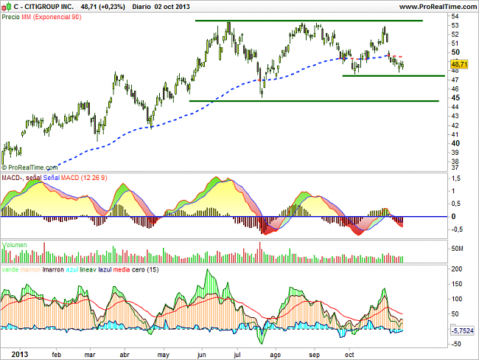Click the -0,5 level on MACD axis

[x=457, y=229]
